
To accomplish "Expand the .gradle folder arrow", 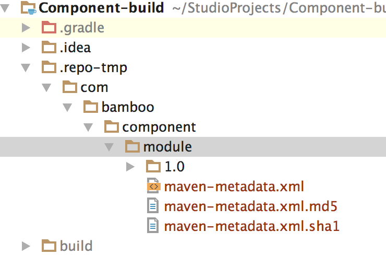I will pos(26,28).
